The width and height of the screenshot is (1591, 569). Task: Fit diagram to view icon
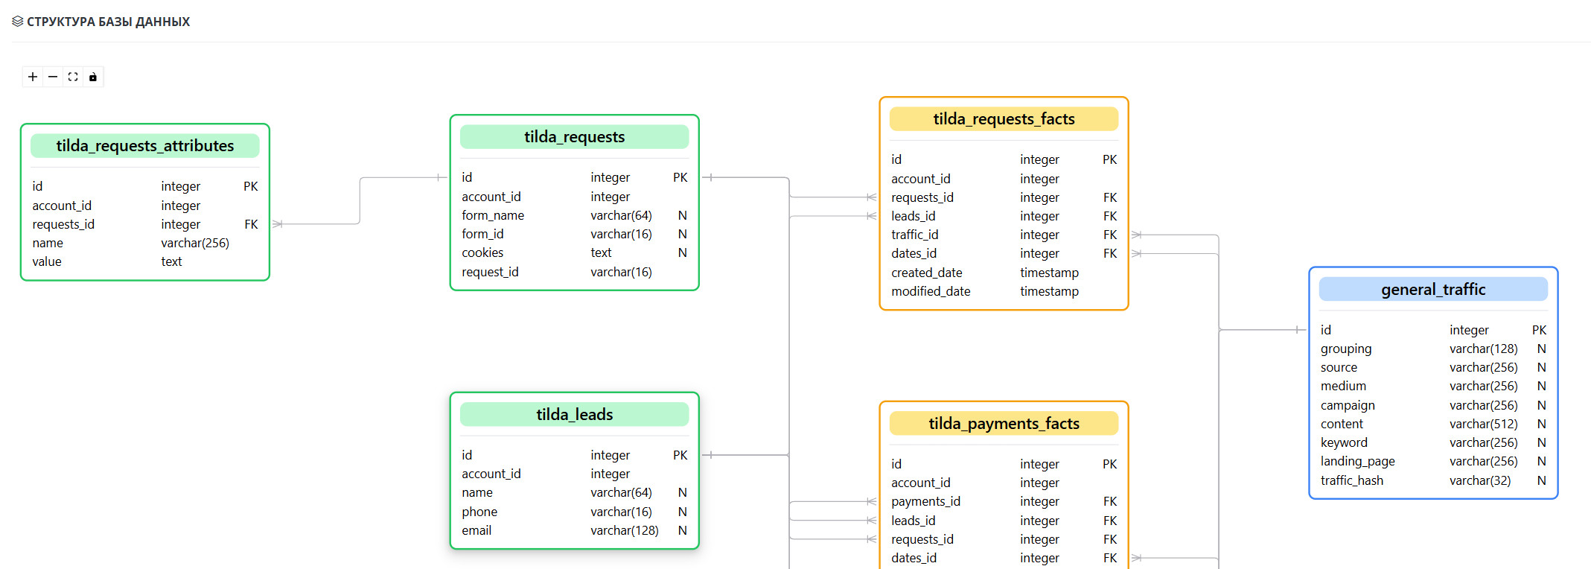click(x=73, y=77)
